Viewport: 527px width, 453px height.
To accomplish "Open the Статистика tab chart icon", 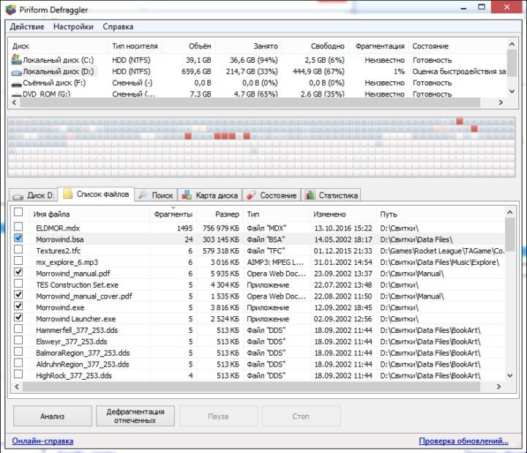I will tap(310, 195).
